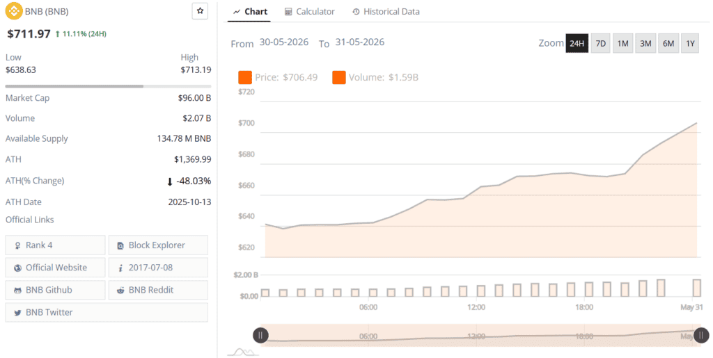The height and width of the screenshot is (358, 713).
Task: Click the $2.07 B volume value
Action: coord(197,118)
